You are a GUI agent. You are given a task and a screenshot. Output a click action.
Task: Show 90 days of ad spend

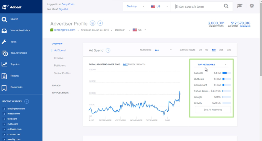tap(207, 50)
